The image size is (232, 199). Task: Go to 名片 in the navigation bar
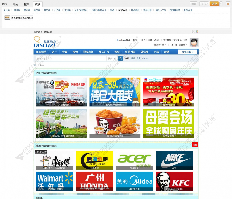pyautogui.click(x=54, y=52)
